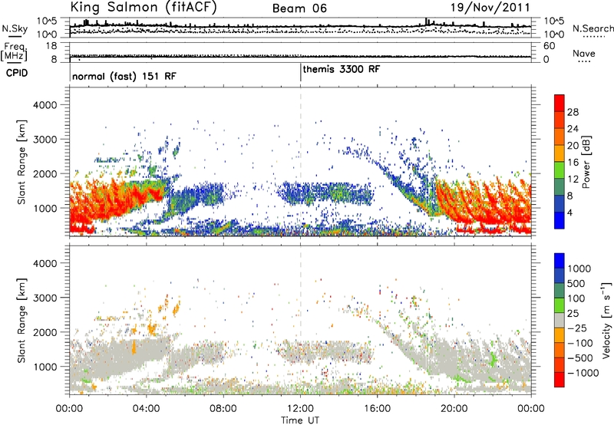Click the 'Beam 06' label
The width and height of the screenshot is (614, 425).
click(299, 8)
